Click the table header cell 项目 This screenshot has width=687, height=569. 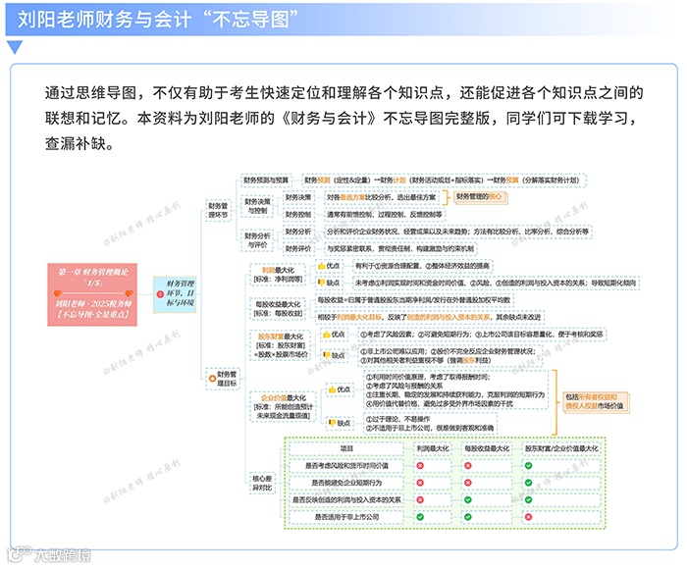point(346,448)
